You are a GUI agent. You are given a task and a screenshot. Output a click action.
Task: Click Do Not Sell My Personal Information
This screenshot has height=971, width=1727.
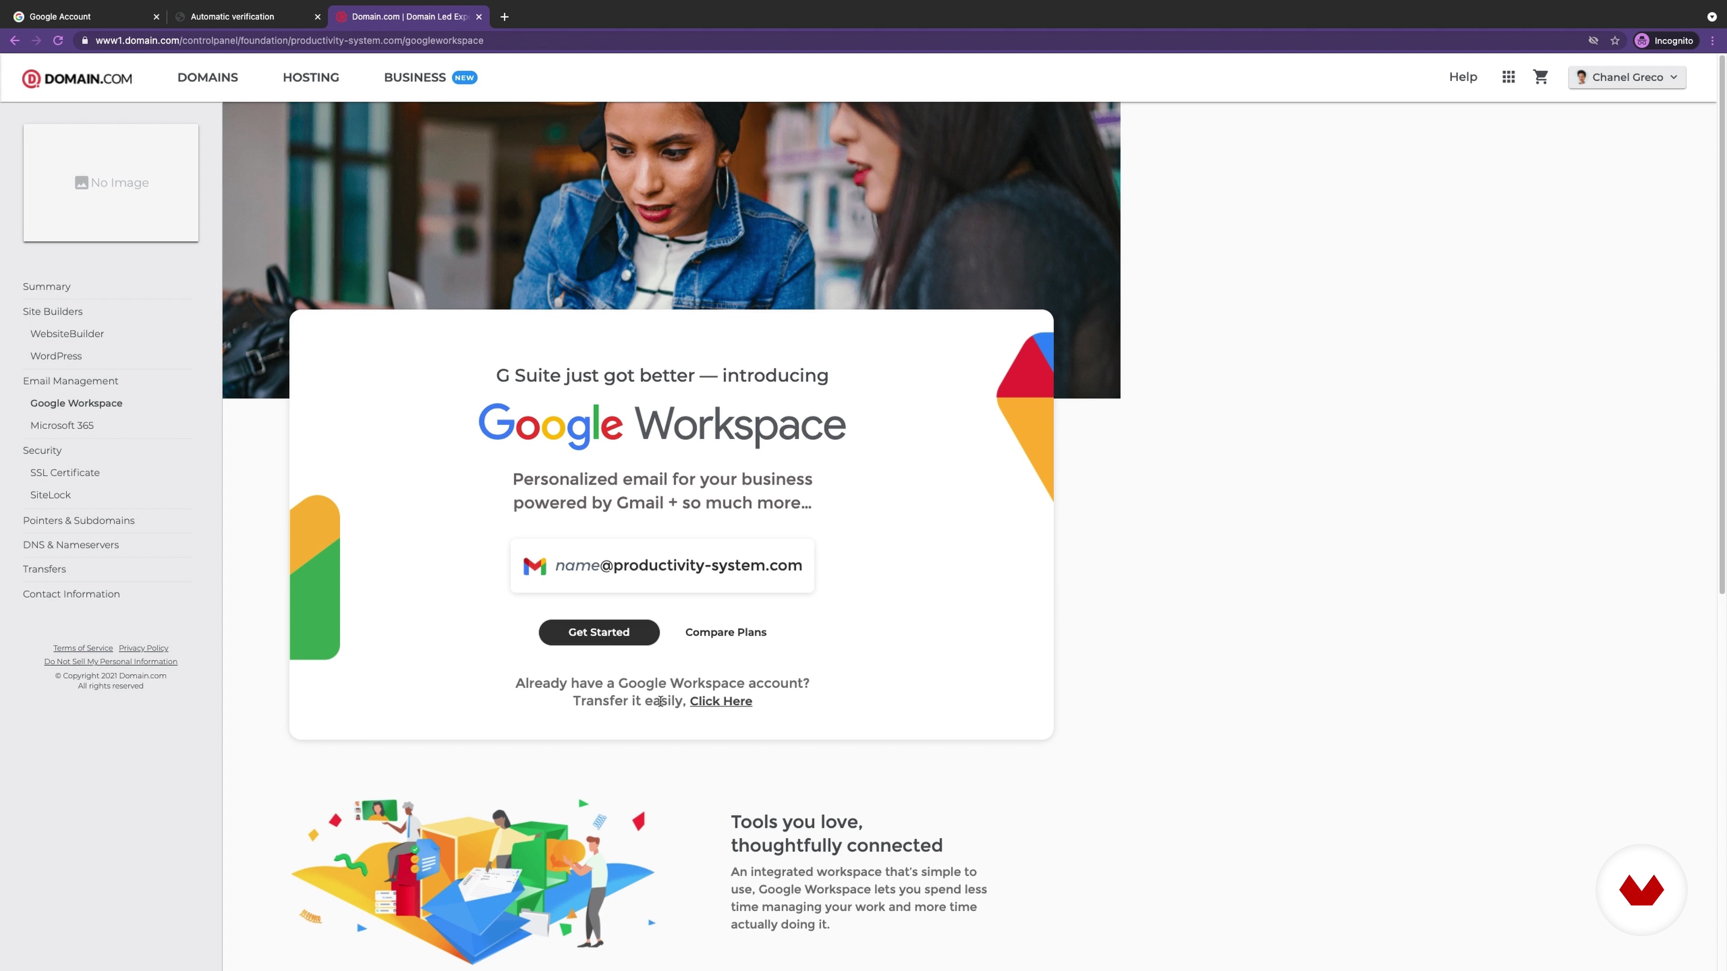coord(111,661)
